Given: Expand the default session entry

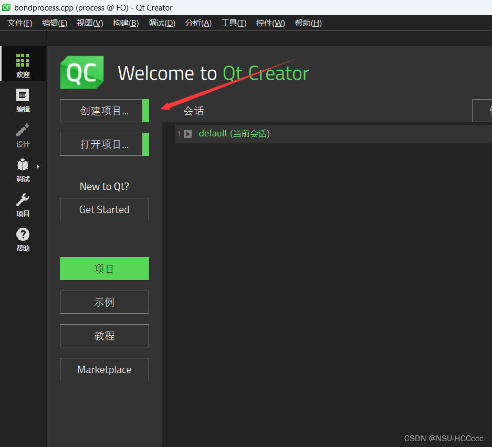Looking at the screenshot, I should pos(187,134).
